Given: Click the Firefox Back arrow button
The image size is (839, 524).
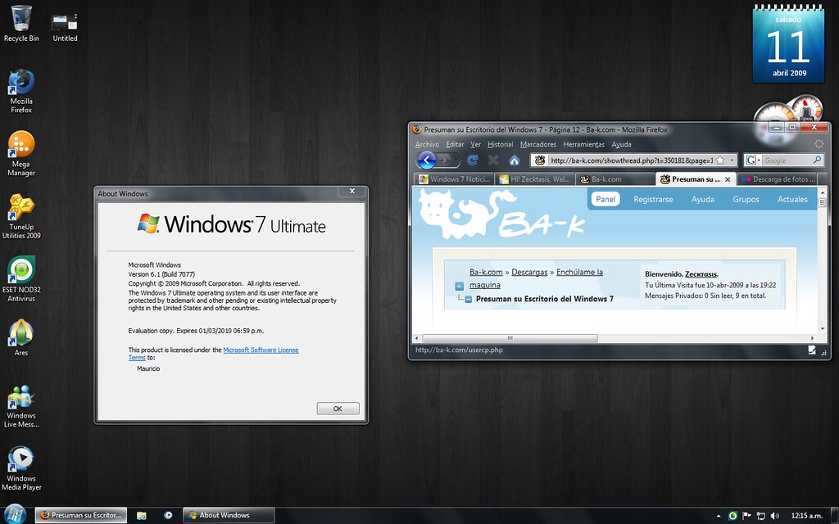Looking at the screenshot, I should (x=426, y=160).
